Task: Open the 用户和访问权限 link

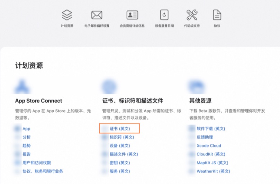Action: pyautogui.click(x=37, y=163)
